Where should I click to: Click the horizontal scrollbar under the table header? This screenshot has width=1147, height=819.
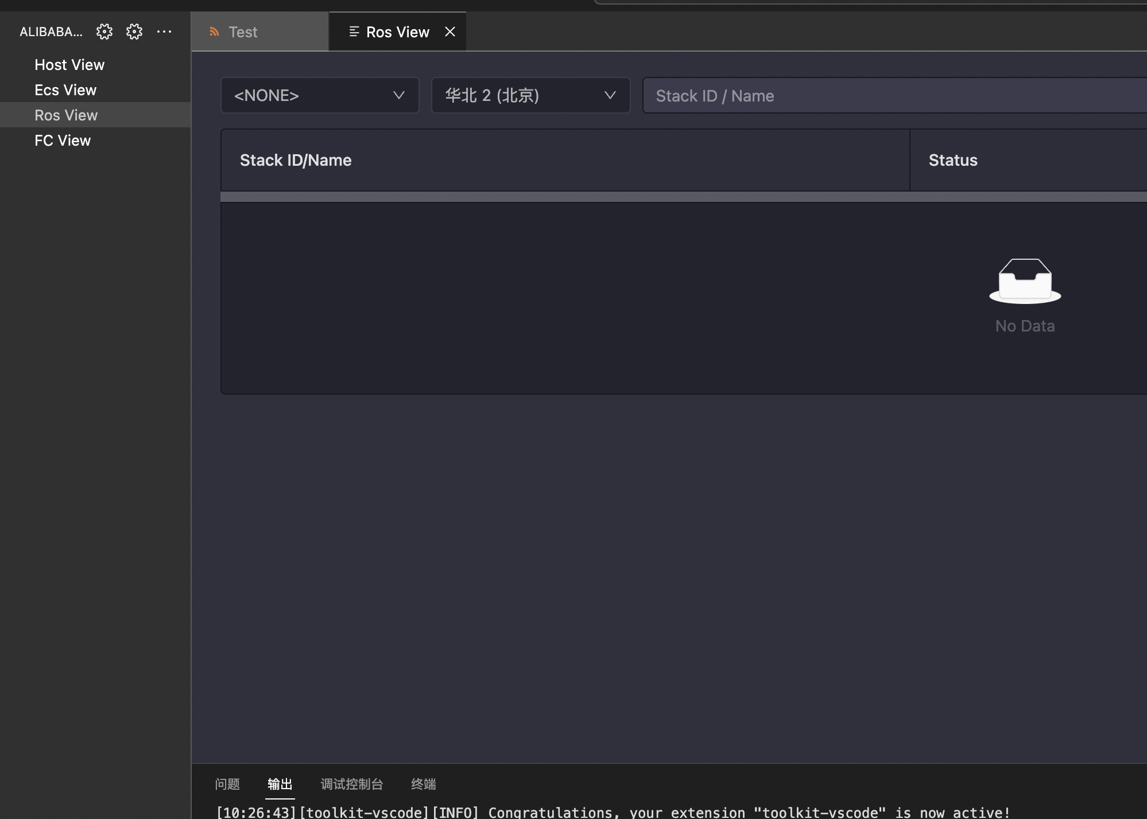point(684,197)
